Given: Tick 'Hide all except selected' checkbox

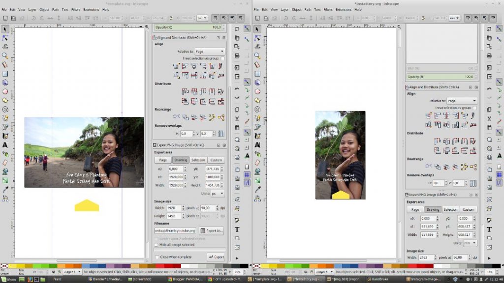Looking at the screenshot, I should [157, 244].
